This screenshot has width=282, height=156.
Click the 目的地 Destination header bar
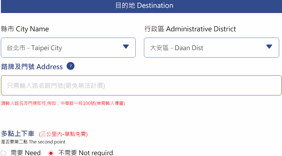pyautogui.click(x=141, y=6)
